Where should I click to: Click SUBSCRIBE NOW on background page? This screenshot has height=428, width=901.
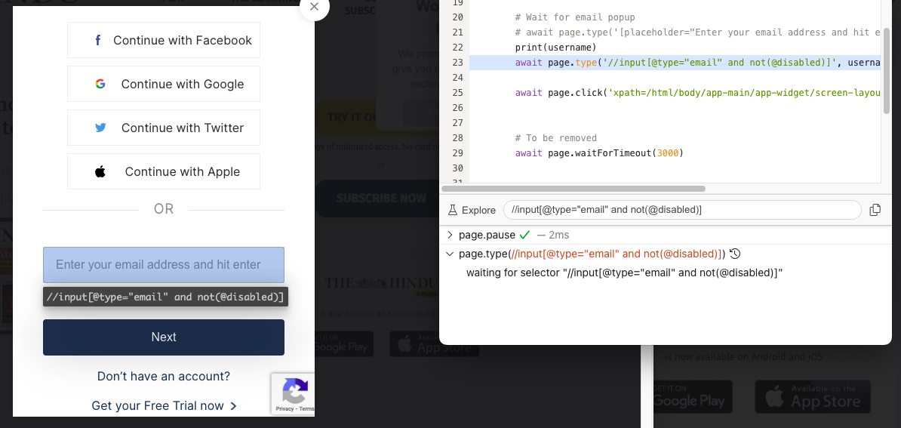[x=381, y=199]
